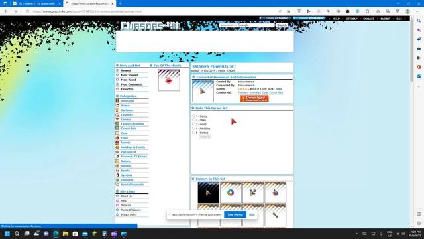
Task: Switch to the IXL 1st grade math tab
Action: click(36, 3)
